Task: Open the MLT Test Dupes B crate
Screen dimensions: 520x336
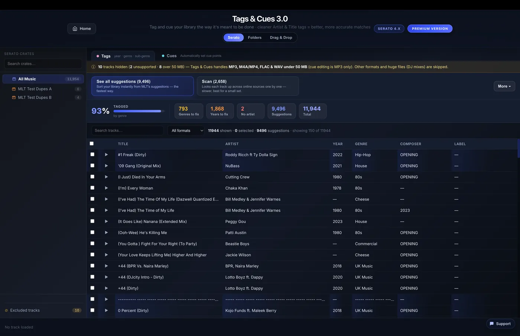Action: pyautogui.click(x=43, y=98)
